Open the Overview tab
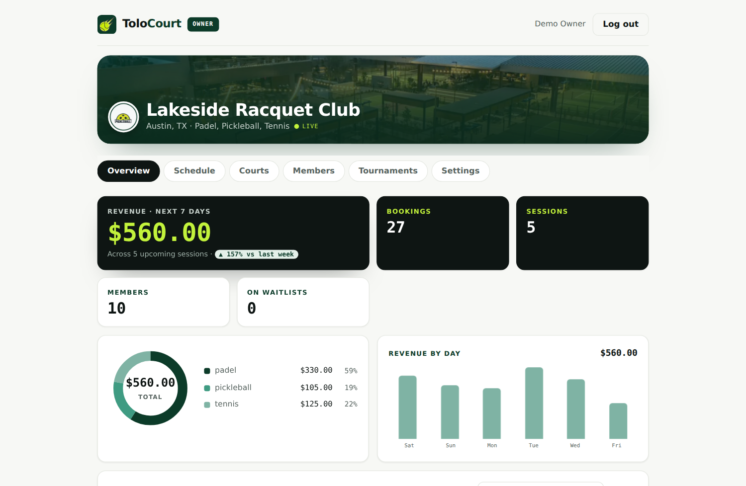The image size is (746, 486). click(x=128, y=171)
